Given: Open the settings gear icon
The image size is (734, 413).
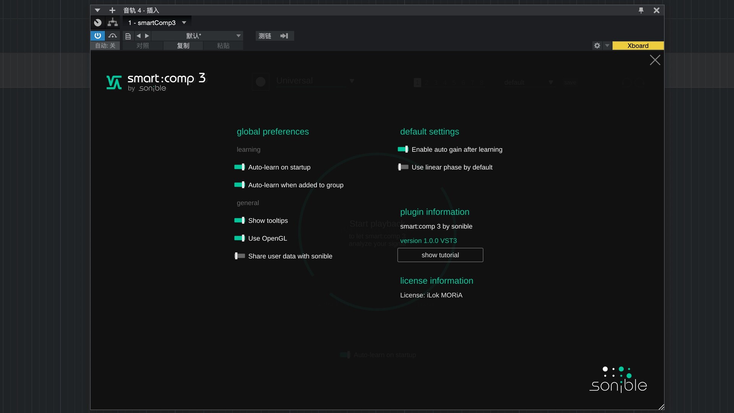Looking at the screenshot, I should tap(598, 46).
